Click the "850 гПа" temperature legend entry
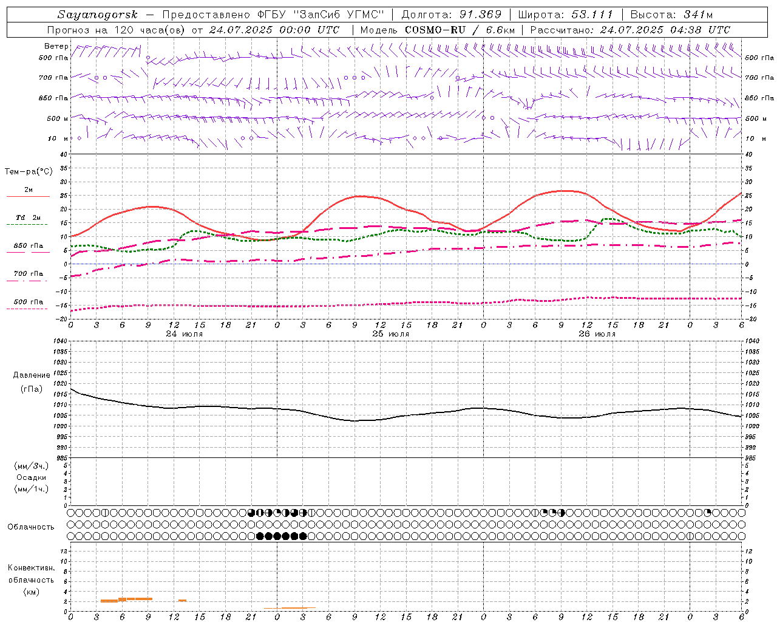 (x=28, y=247)
